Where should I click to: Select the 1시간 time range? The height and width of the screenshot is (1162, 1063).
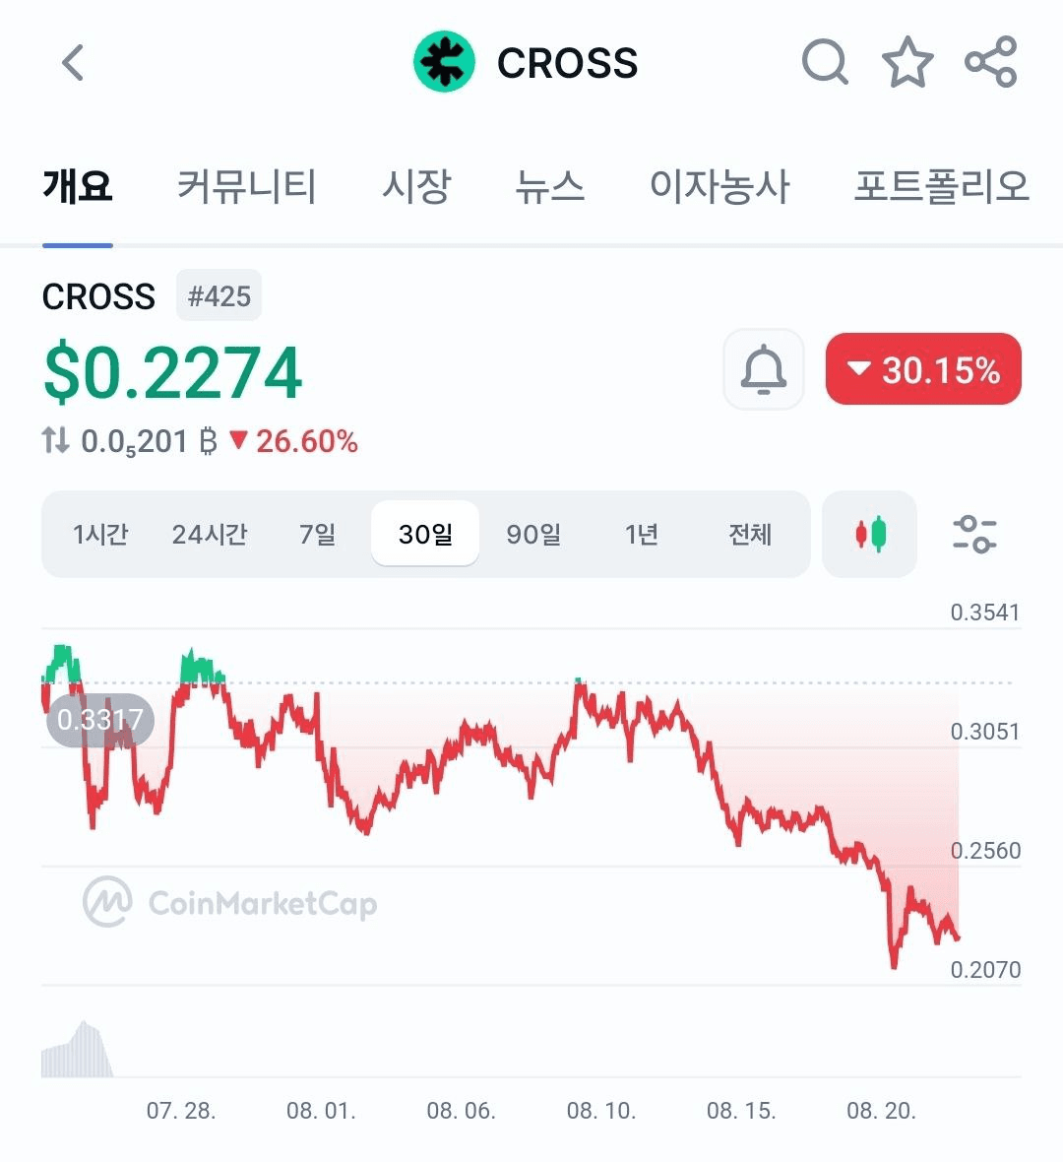coord(100,535)
